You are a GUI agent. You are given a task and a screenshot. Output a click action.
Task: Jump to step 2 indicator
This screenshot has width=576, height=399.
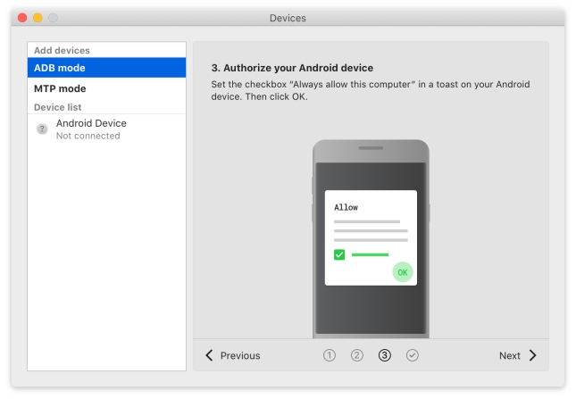[x=356, y=355]
